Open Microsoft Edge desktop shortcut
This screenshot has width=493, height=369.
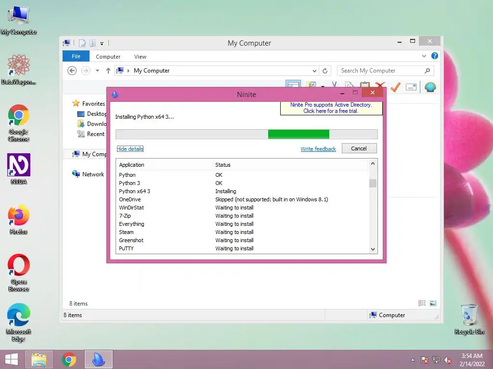19,322
